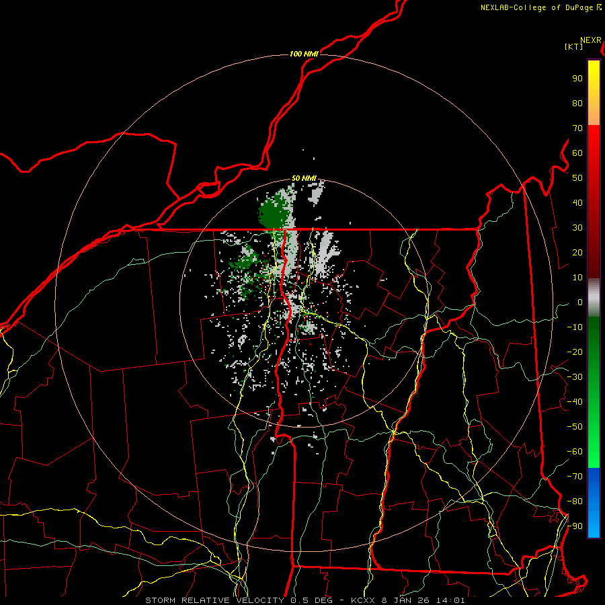Click the blue band of the velocity color bar
The width and height of the screenshot is (605, 605).
(594, 503)
